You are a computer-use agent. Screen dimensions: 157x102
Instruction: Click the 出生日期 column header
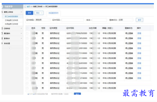coord(93,28)
